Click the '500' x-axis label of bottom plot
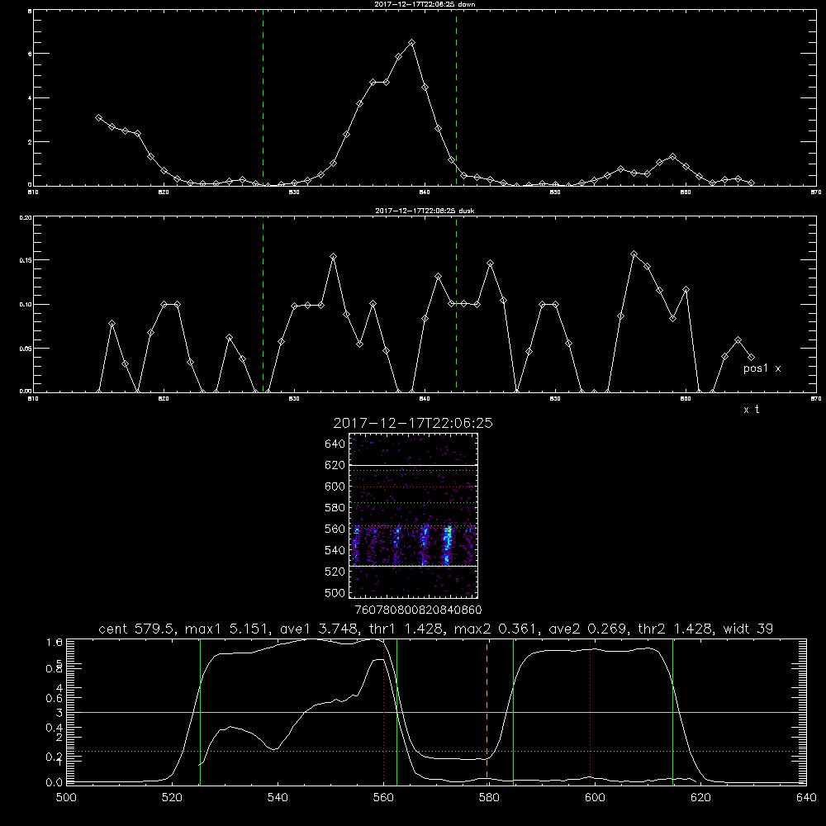Viewport: 826px width, 826px height. (x=66, y=797)
